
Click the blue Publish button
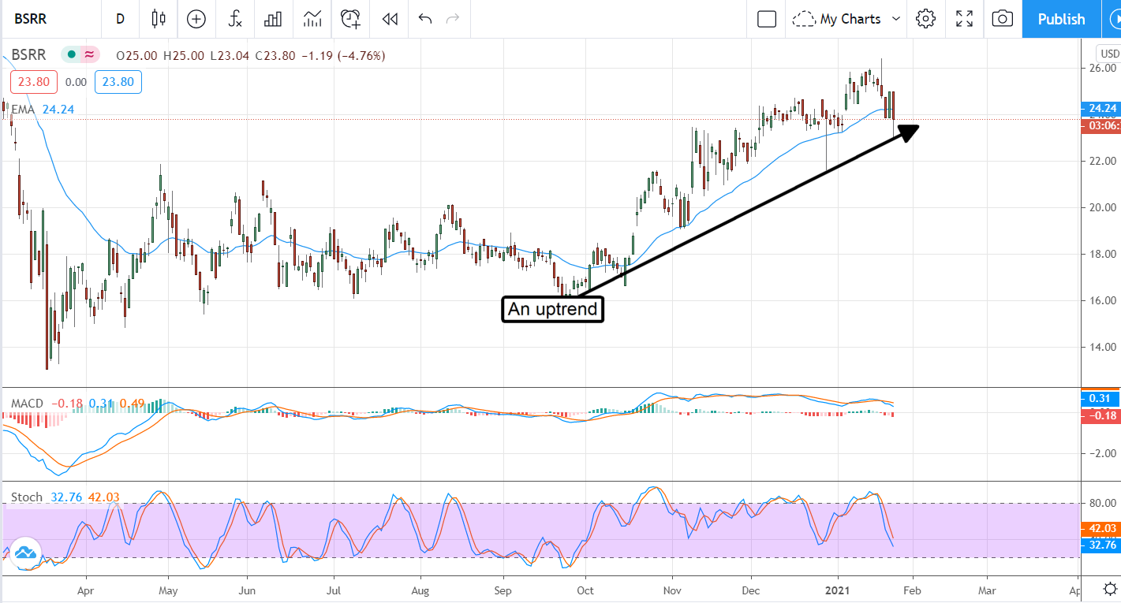point(1061,19)
